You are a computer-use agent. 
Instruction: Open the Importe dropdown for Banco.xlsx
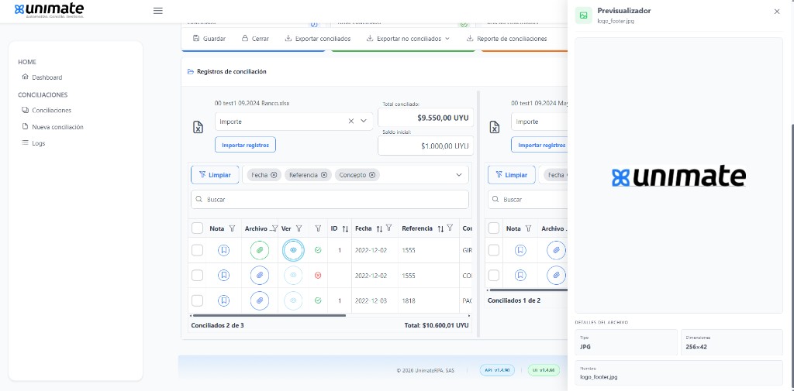click(x=364, y=122)
